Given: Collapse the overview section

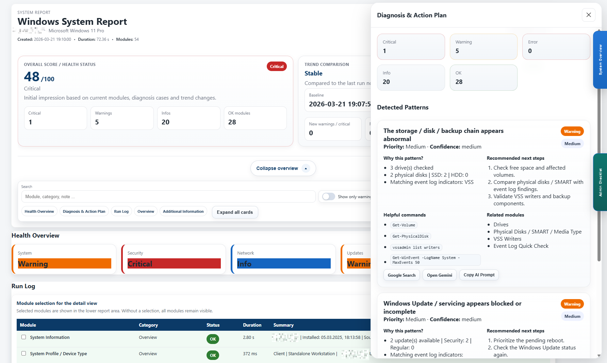Looking at the screenshot, I should 283,168.
